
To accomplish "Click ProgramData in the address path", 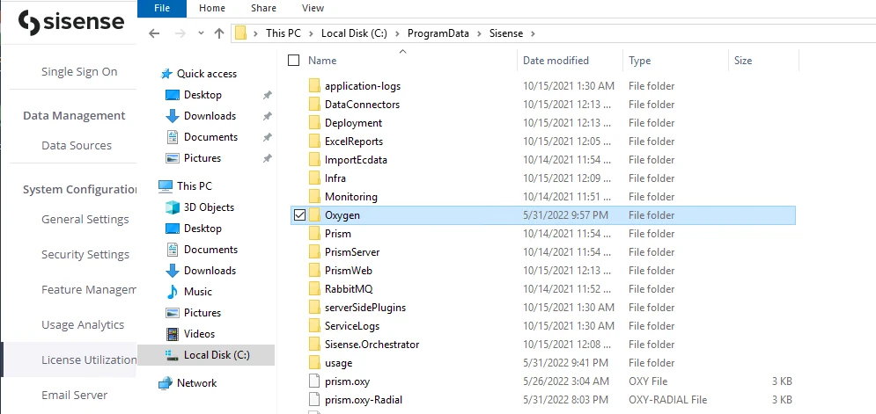I will tap(438, 33).
